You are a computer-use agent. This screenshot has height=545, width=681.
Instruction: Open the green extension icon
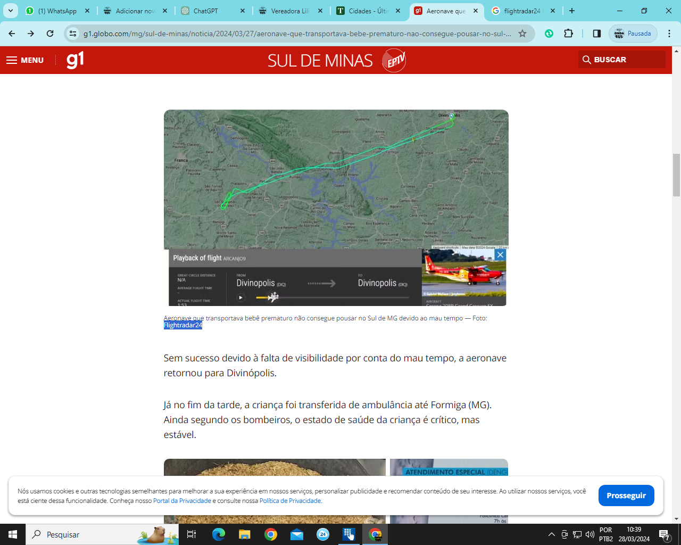pos(549,34)
